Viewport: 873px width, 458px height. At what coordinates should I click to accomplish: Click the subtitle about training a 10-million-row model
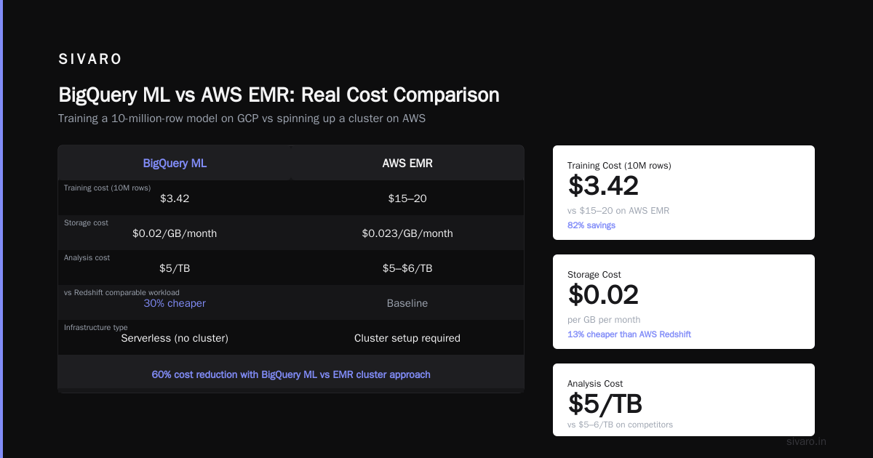(x=242, y=118)
